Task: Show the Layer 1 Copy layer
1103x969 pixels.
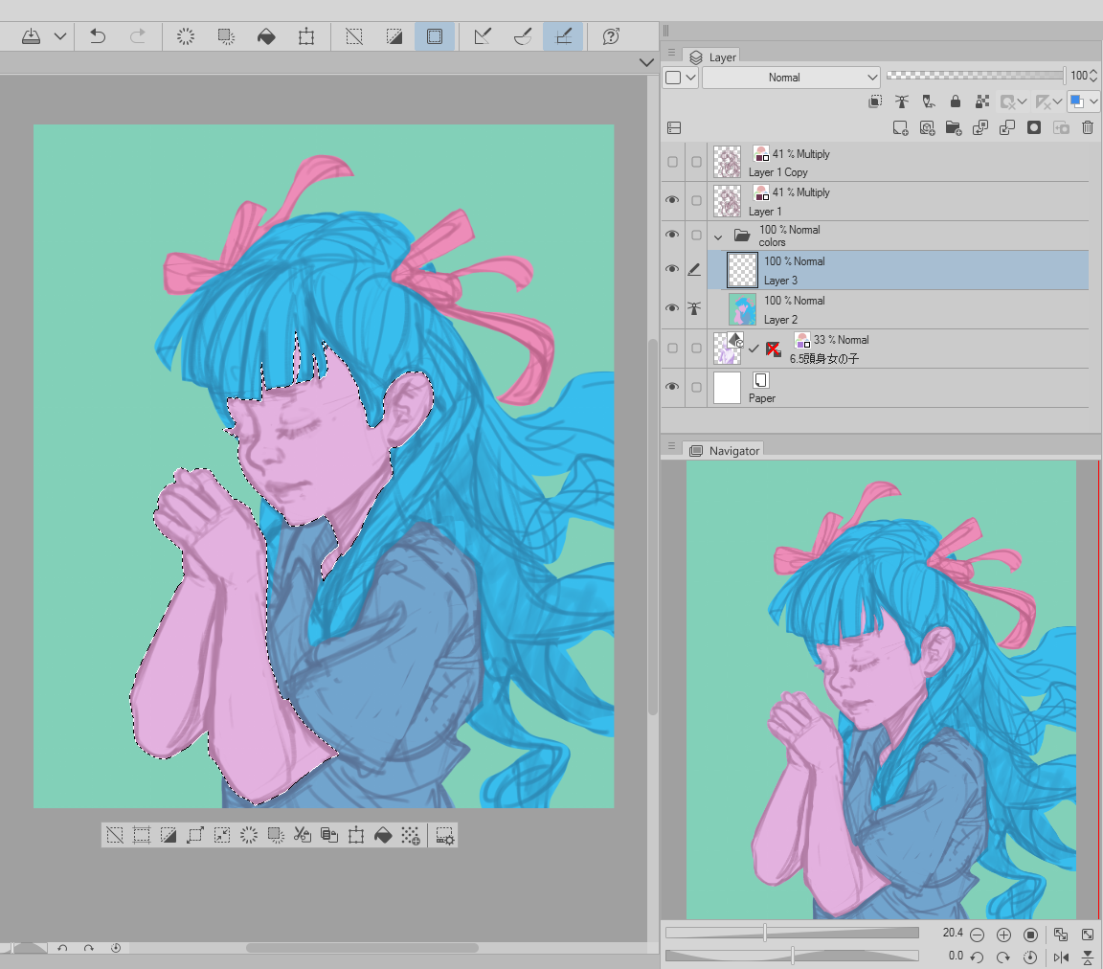Action: [x=672, y=162]
